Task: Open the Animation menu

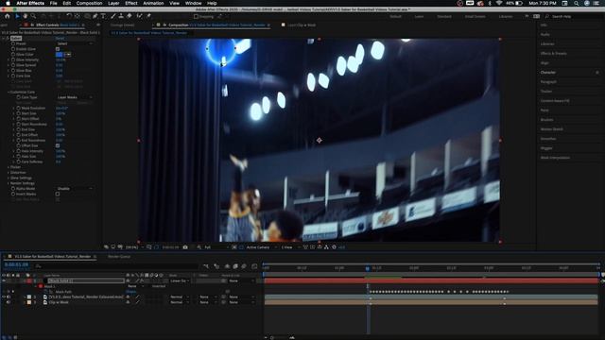Action: tap(153, 3)
